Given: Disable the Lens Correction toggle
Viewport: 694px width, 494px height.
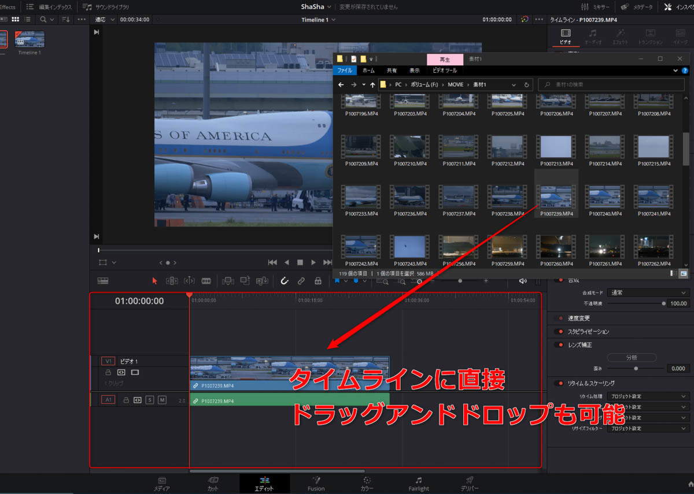Looking at the screenshot, I should [x=559, y=345].
